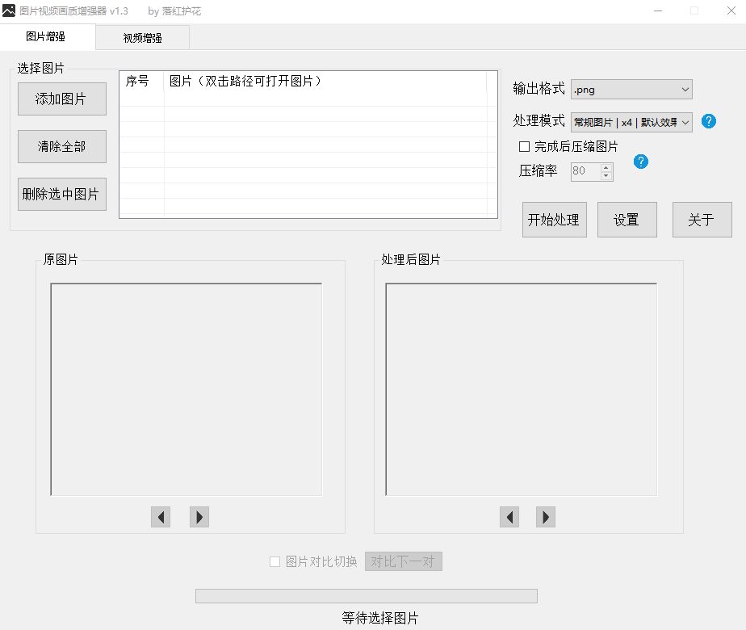
Task: Click the 删除选中图片 button
Action: 62,194
